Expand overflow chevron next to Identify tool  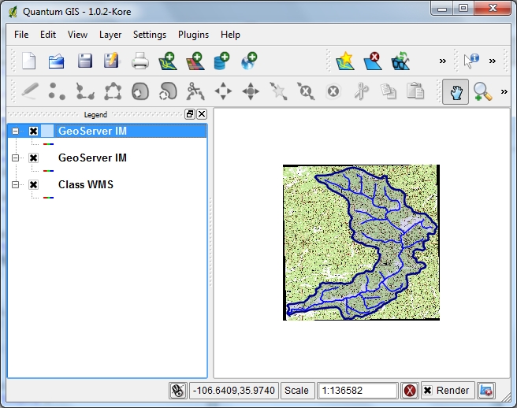[x=493, y=61]
